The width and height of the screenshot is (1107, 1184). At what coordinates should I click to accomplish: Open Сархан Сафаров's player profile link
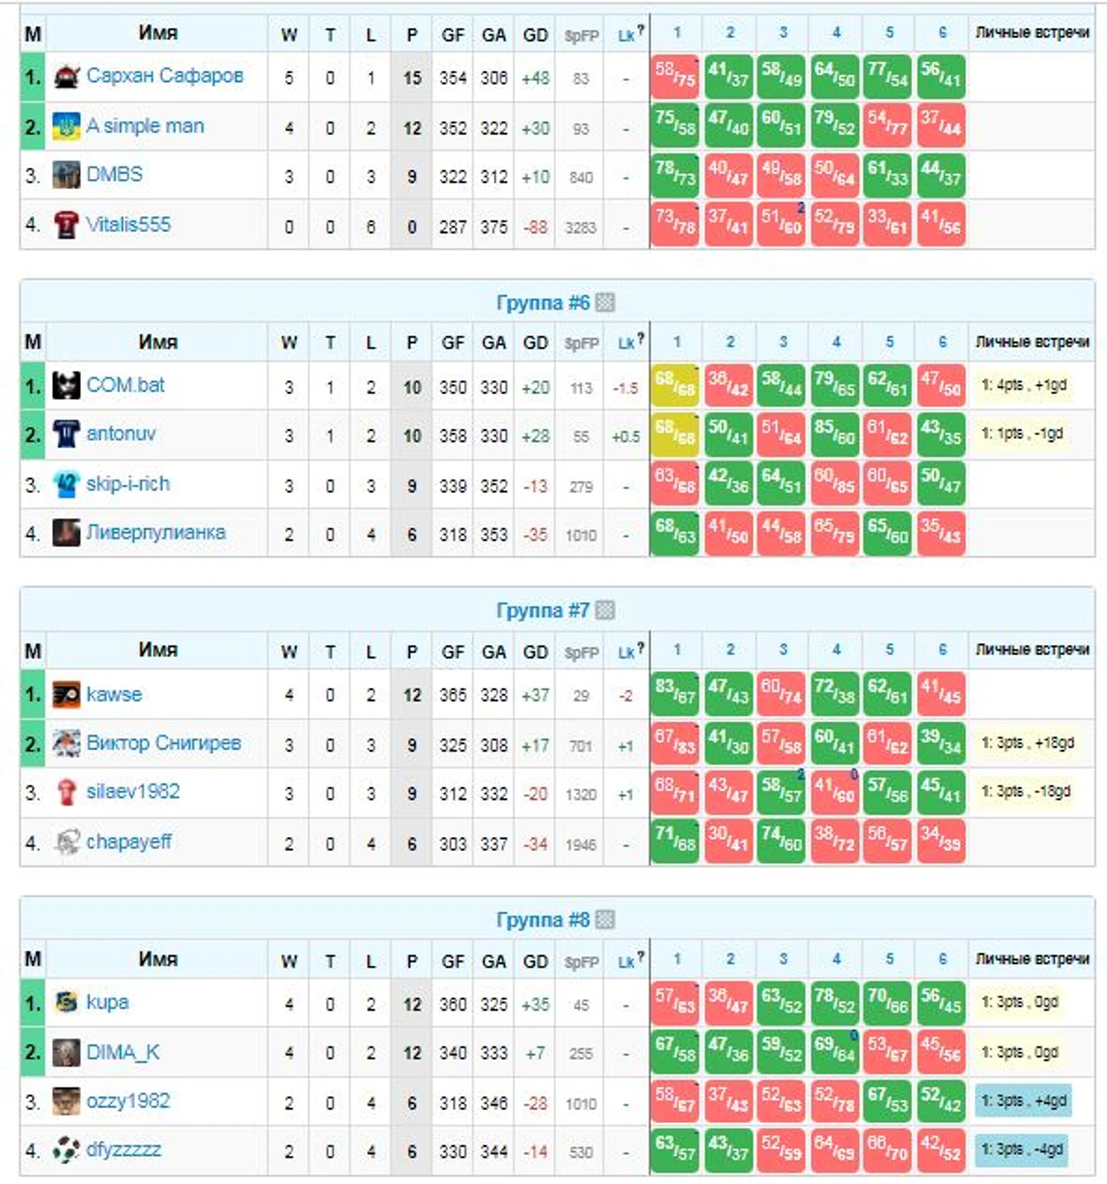pyautogui.click(x=165, y=76)
